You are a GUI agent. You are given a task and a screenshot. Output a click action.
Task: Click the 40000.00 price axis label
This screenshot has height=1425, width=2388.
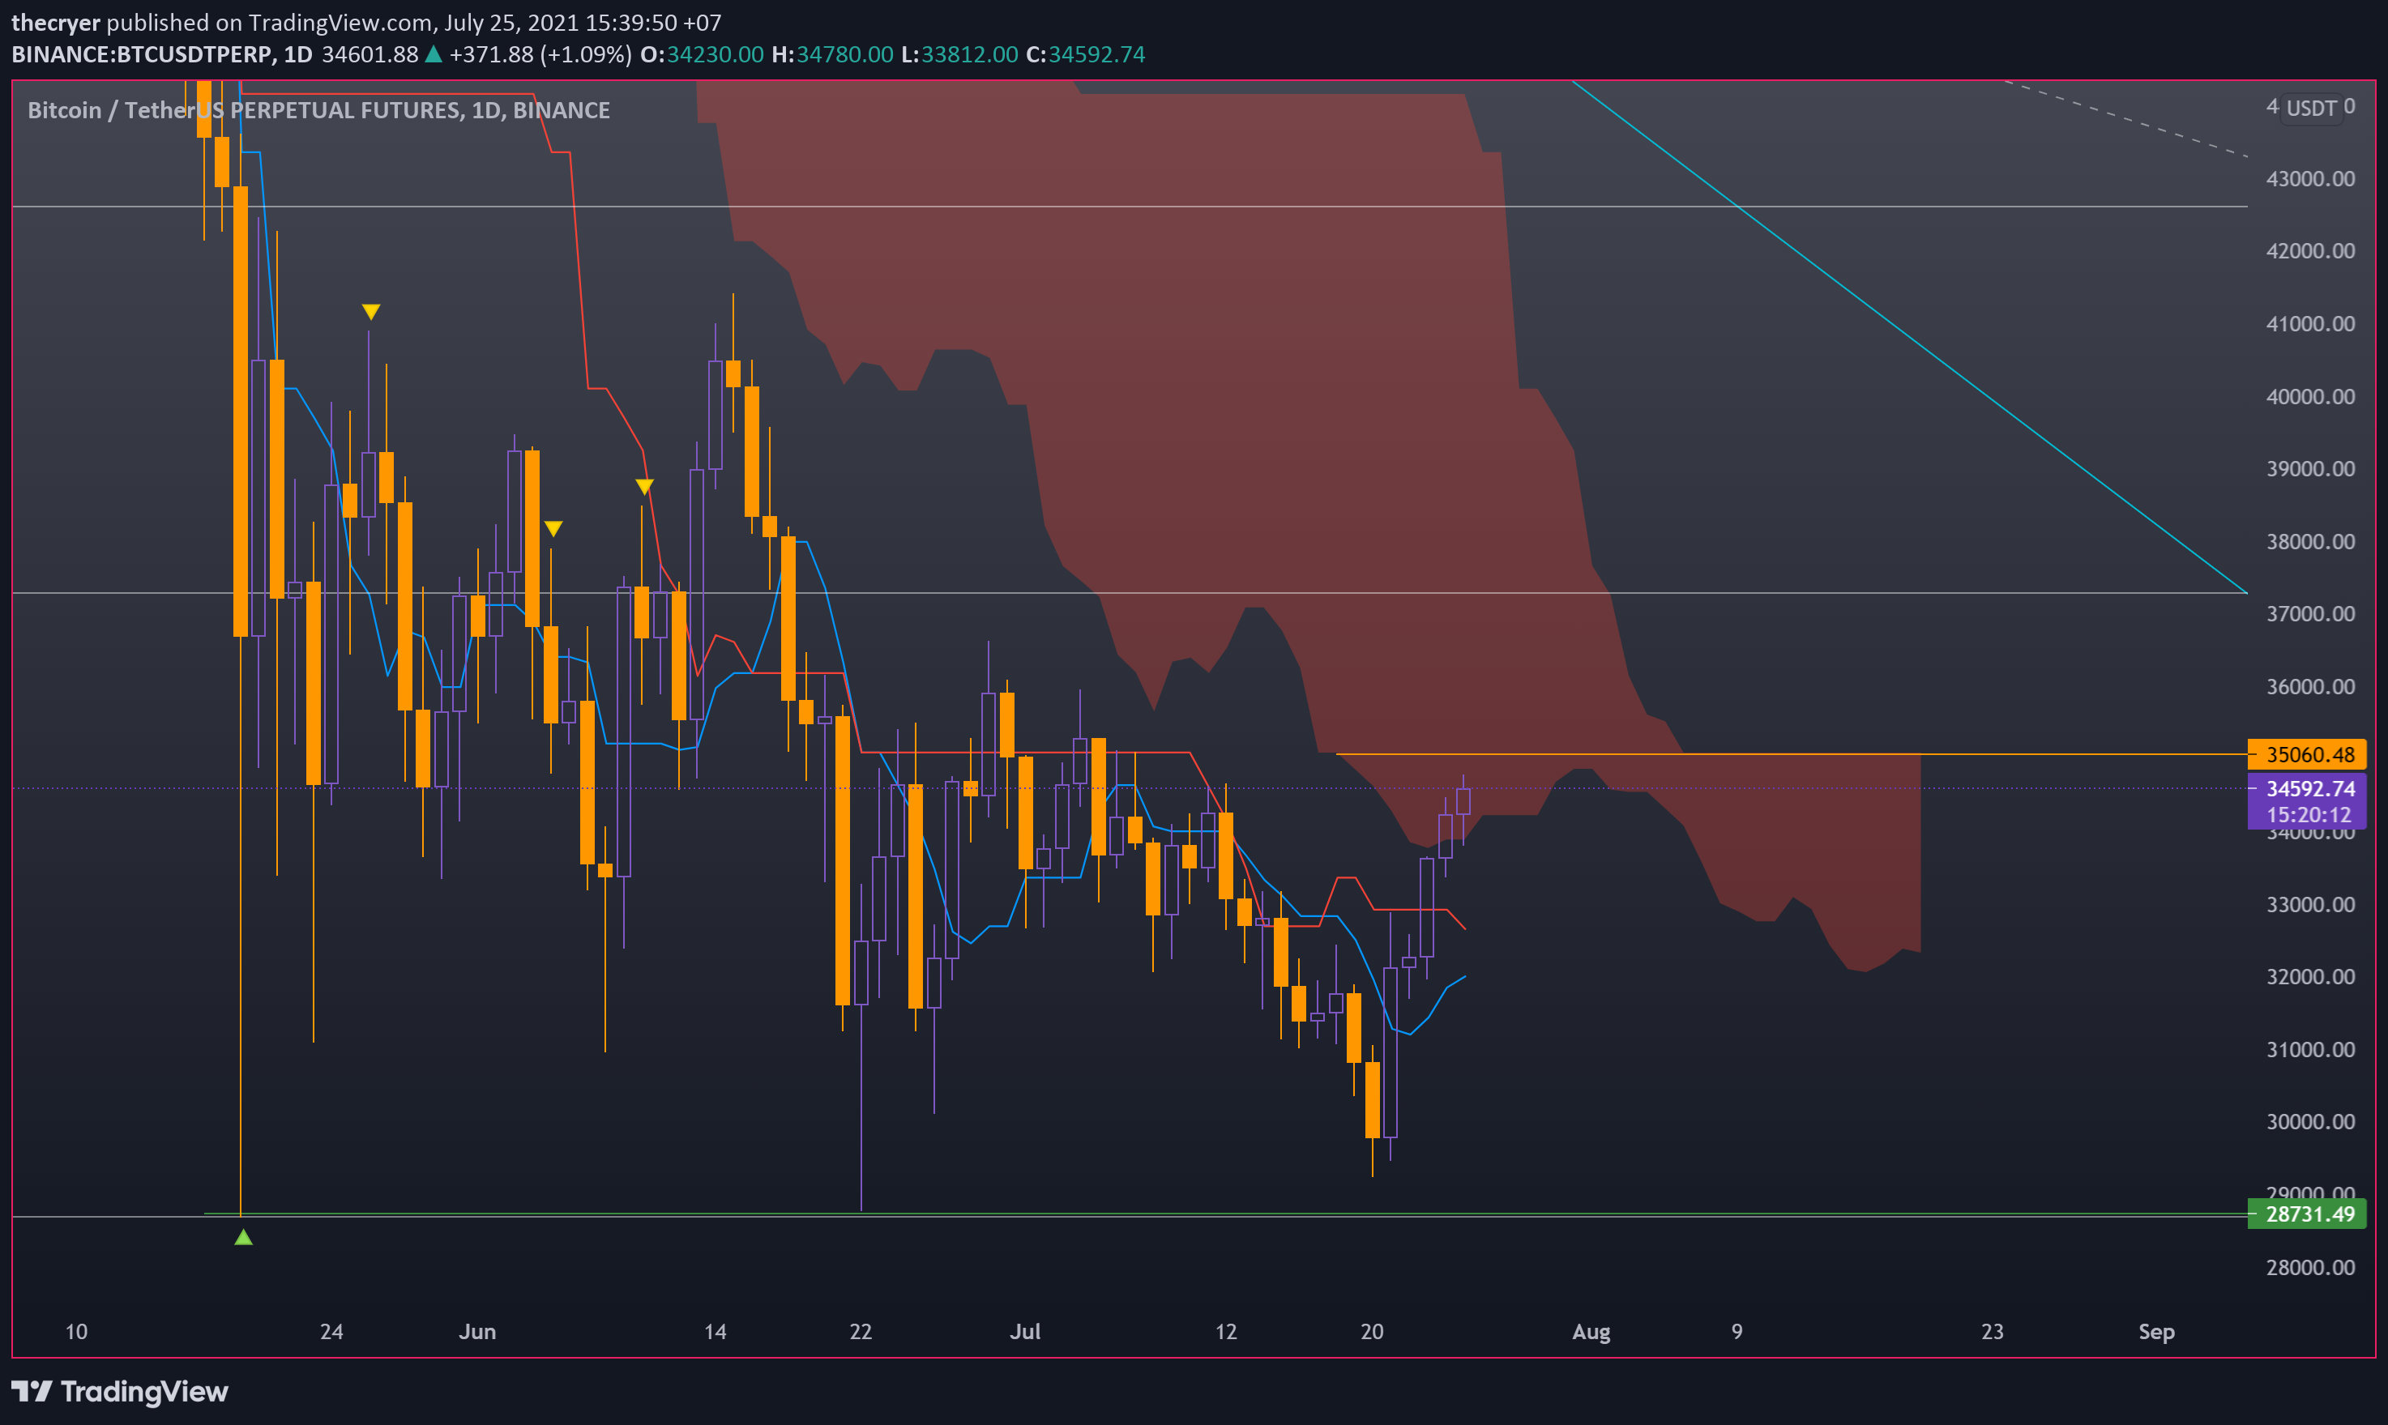click(x=2310, y=397)
